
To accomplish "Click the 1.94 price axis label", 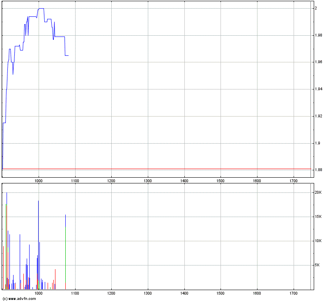I will tap(318, 89).
